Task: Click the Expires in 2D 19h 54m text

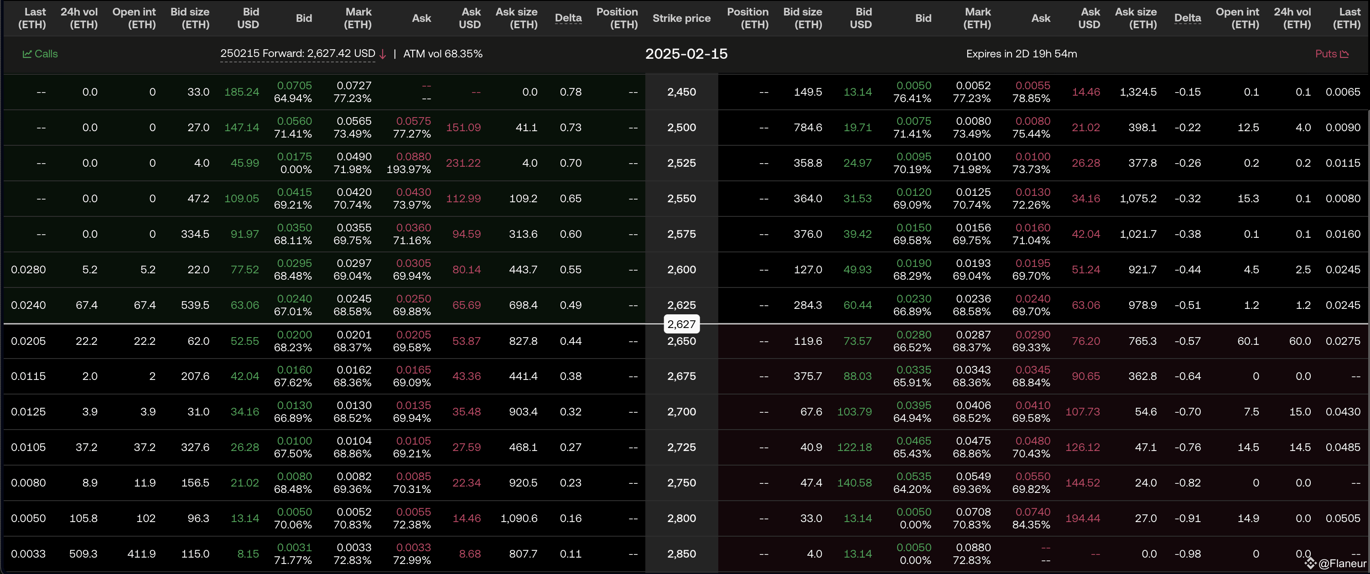Action: tap(1021, 54)
